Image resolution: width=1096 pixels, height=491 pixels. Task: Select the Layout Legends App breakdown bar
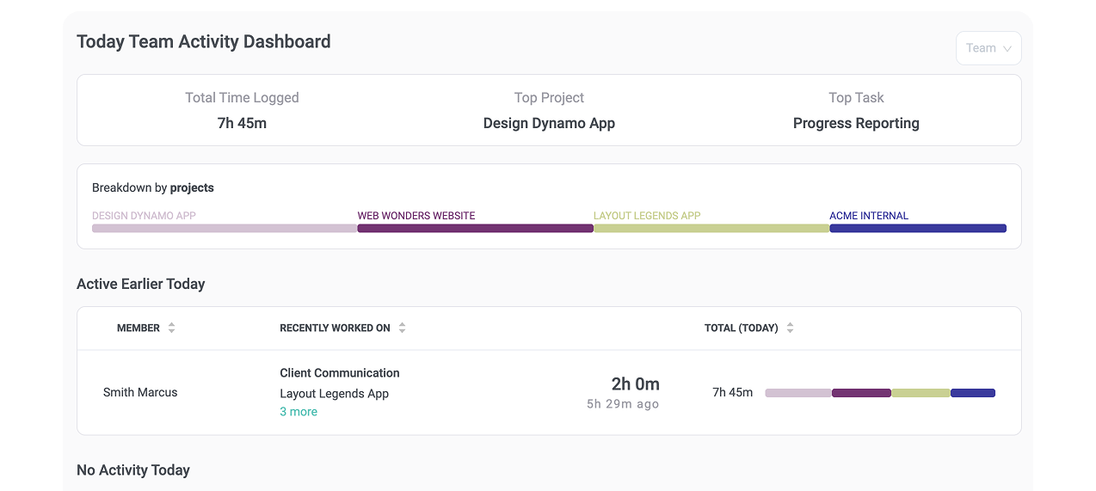point(711,229)
